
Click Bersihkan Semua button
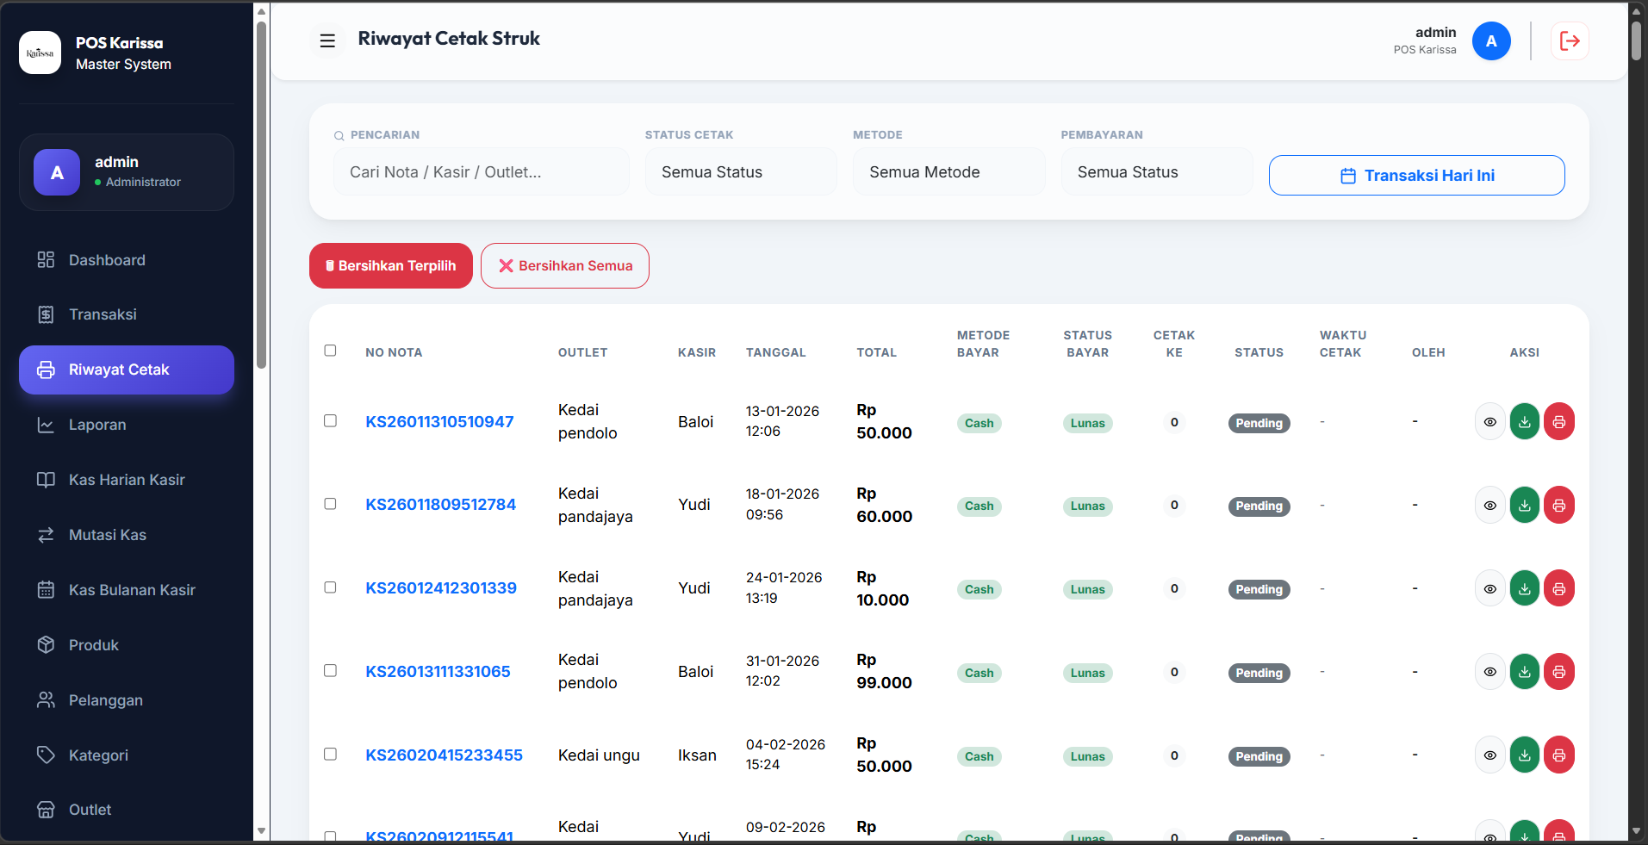pyautogui.click(x=565, y=265)
